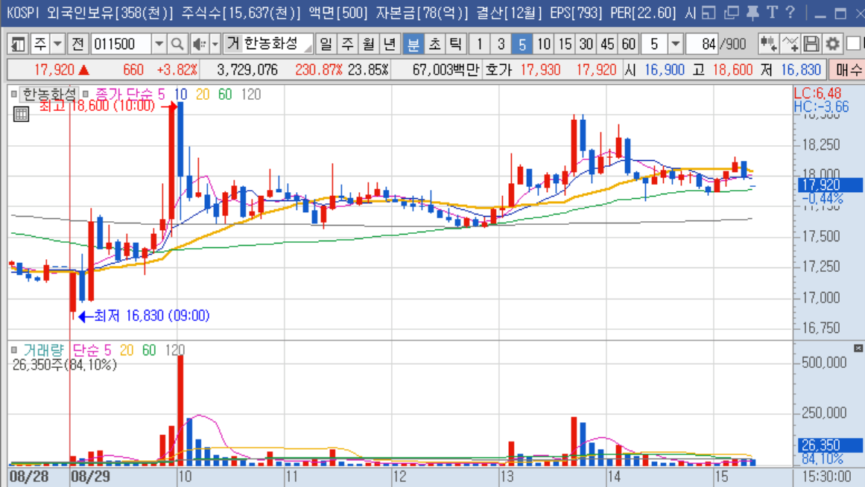The width and height of the screenshot is (865, 487).
Task: Select the 초 second chart tab
Action: (x=434, y=44)
